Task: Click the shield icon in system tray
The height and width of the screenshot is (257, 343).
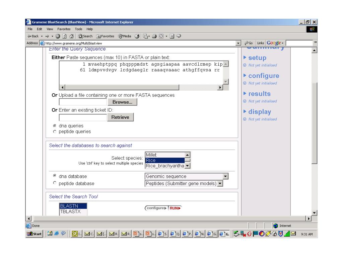Action: [281, 234]
